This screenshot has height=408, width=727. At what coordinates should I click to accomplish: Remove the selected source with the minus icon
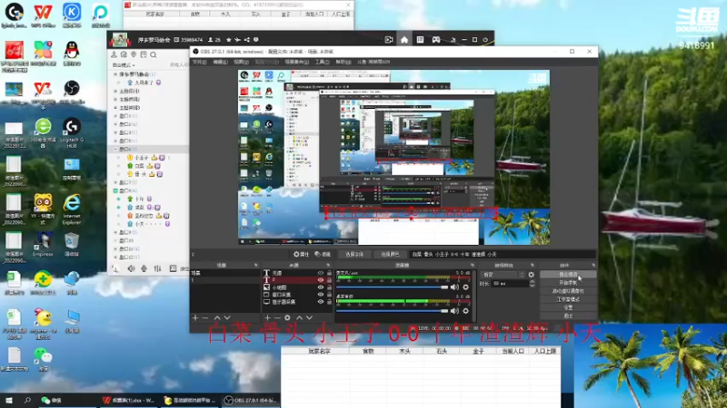277,318
